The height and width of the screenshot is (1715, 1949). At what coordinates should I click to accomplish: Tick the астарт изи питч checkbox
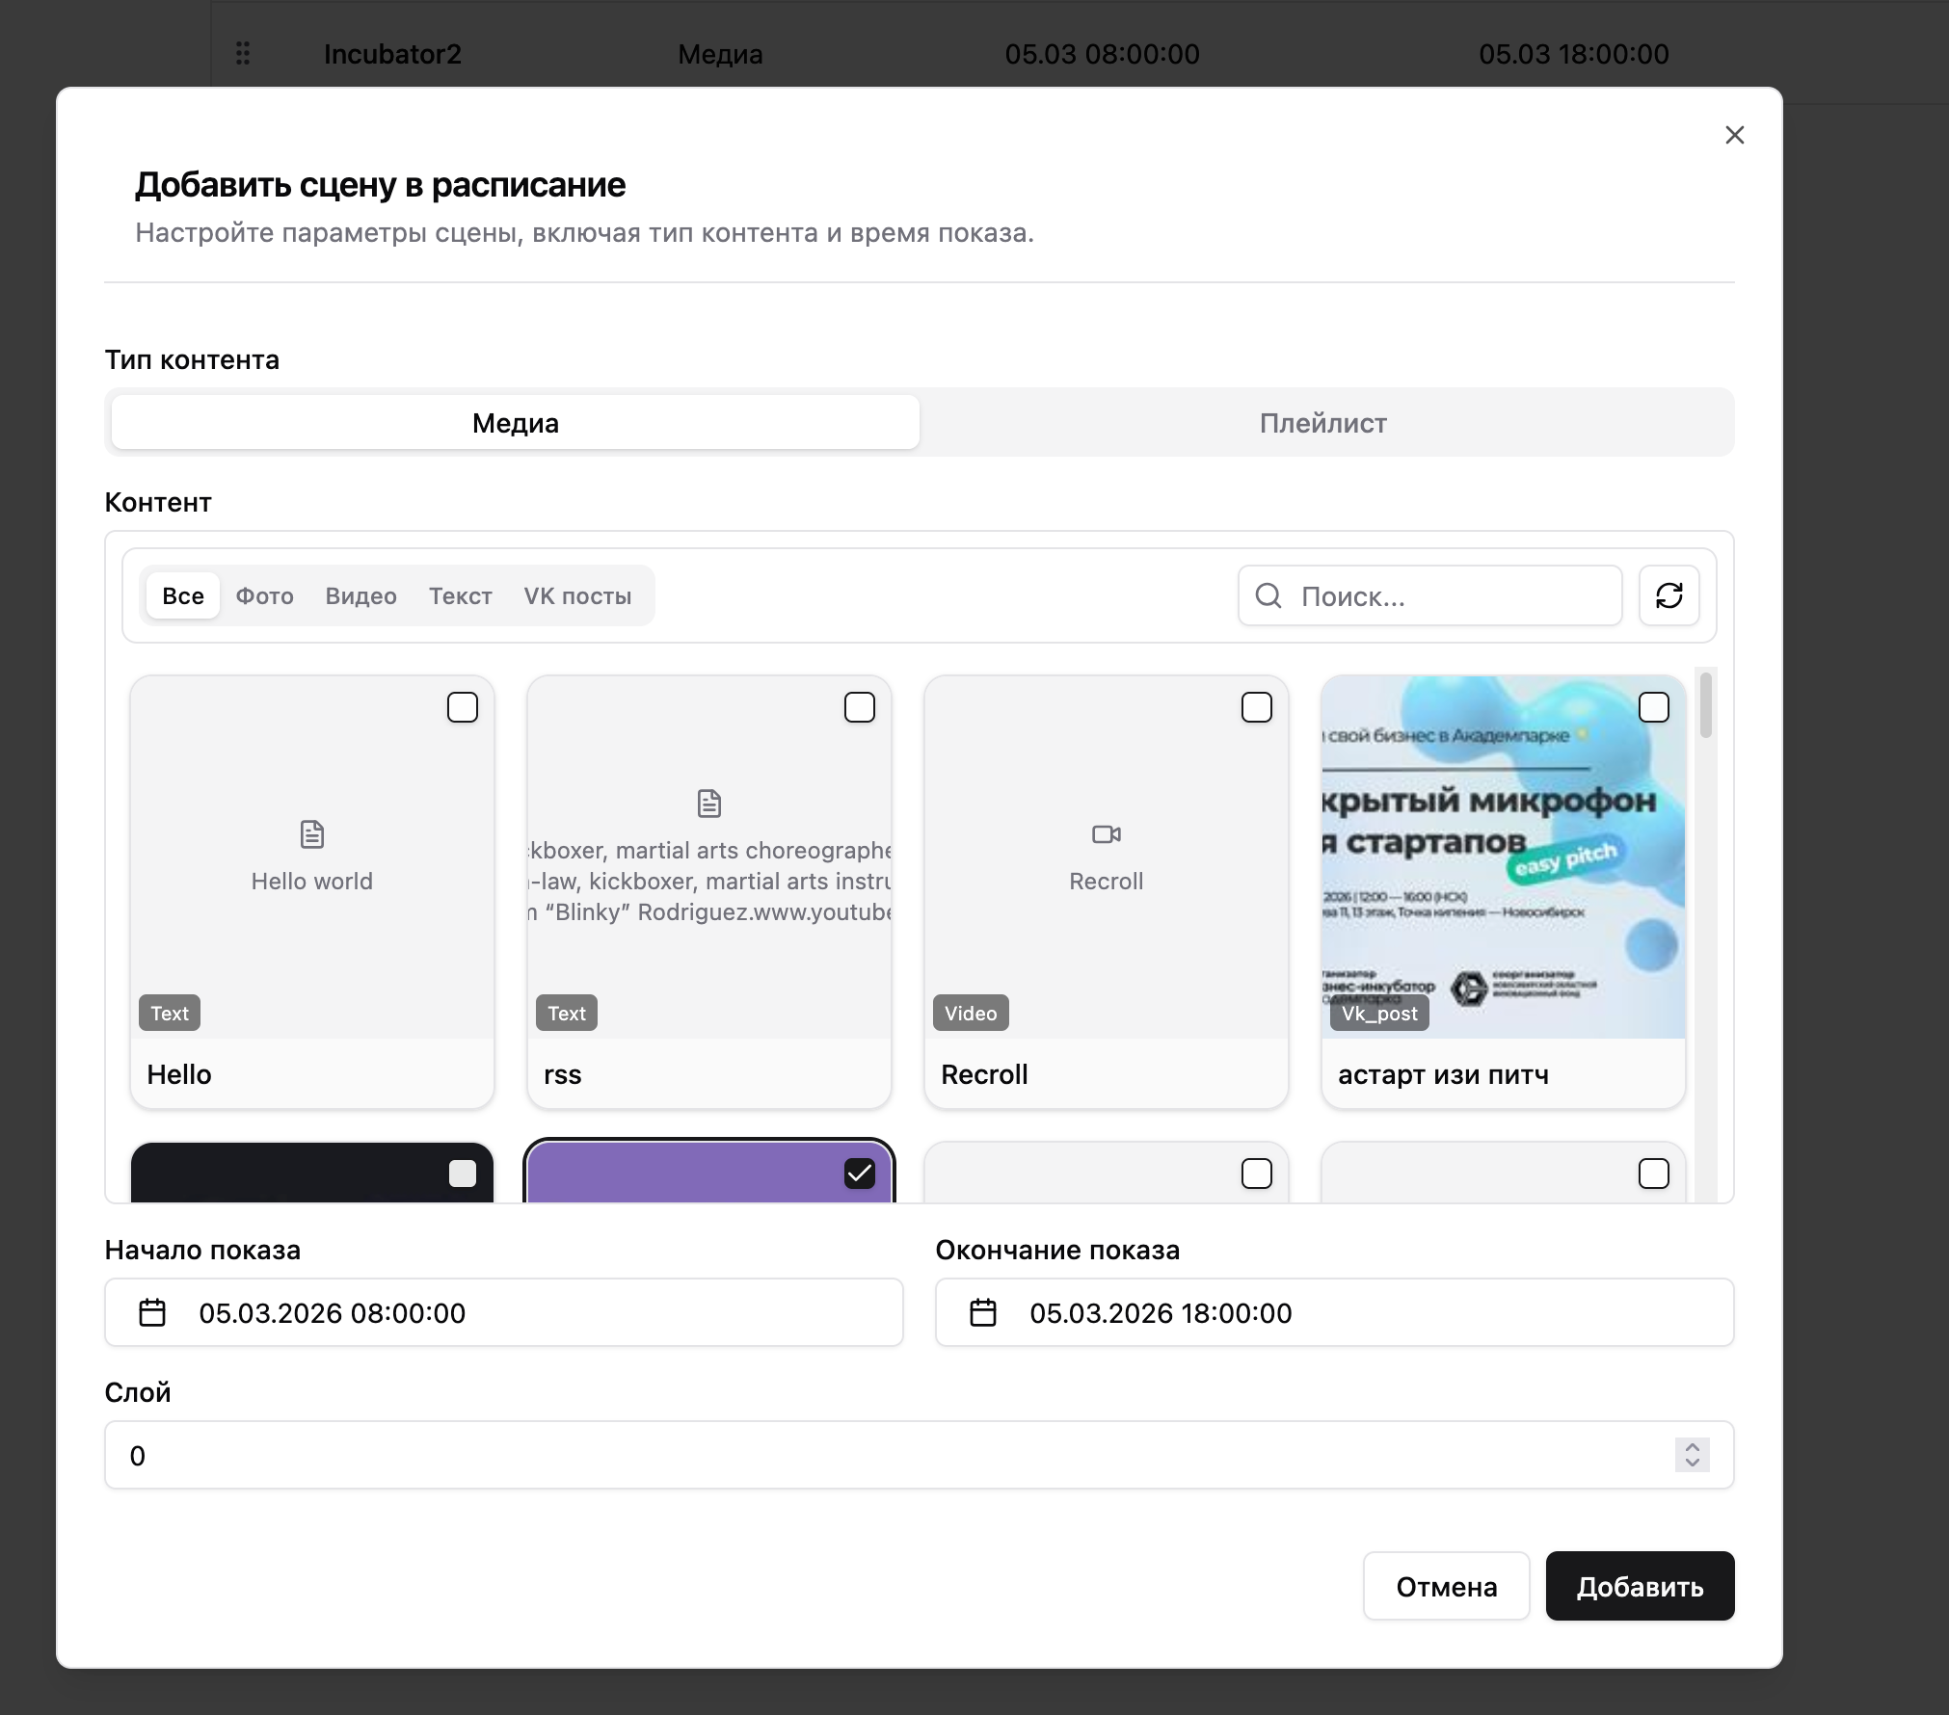coord(1653,707)
